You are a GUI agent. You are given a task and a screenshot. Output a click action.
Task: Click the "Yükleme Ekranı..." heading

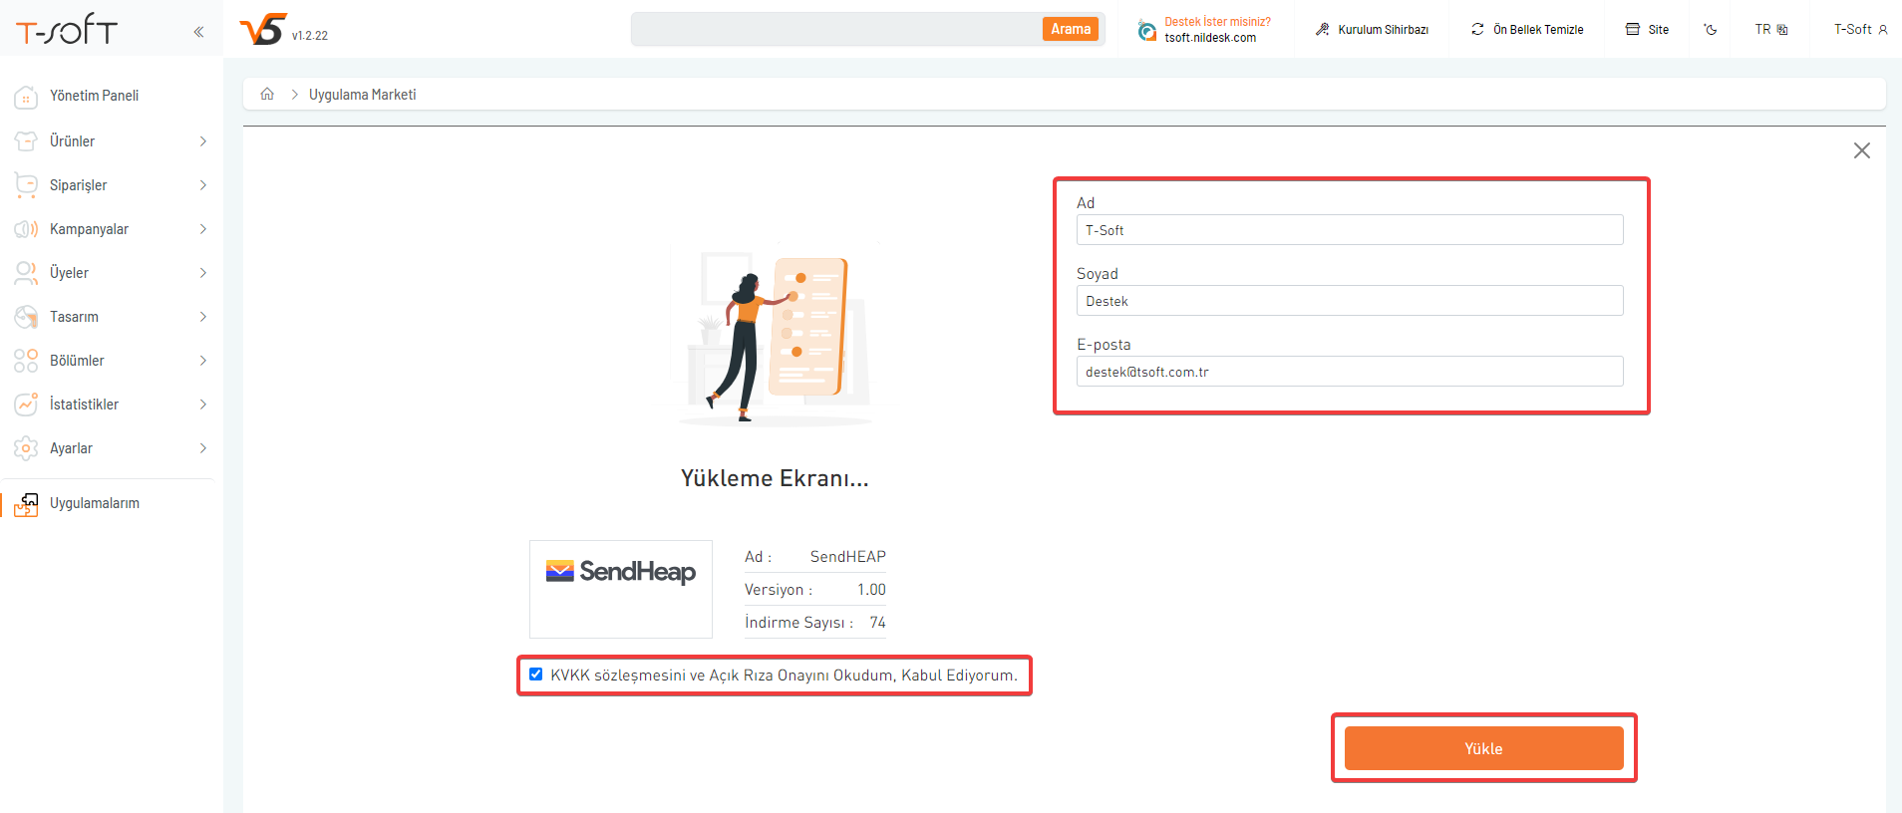click(x=775, y=478)
